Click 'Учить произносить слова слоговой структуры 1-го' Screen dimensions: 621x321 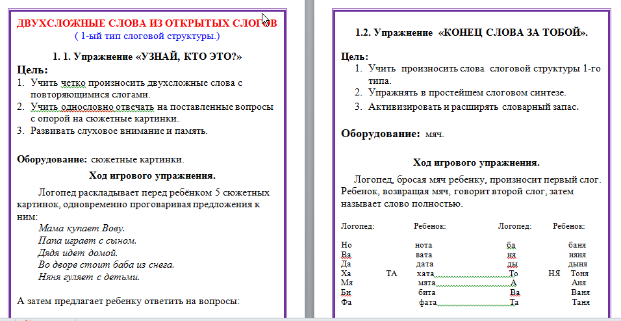click(485, 69)
